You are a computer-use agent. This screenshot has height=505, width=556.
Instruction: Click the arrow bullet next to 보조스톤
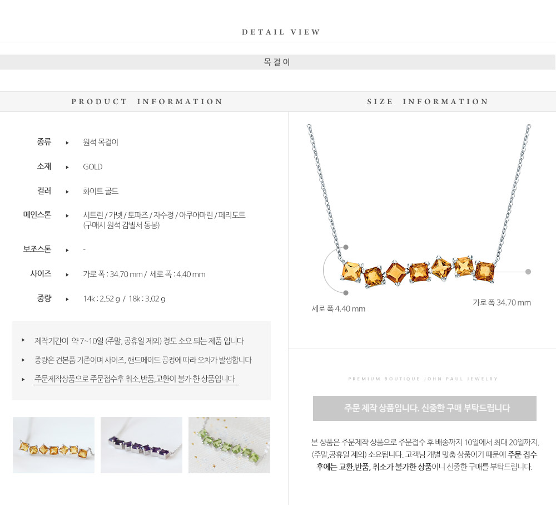pyautogui.click(x=67, y=250)
